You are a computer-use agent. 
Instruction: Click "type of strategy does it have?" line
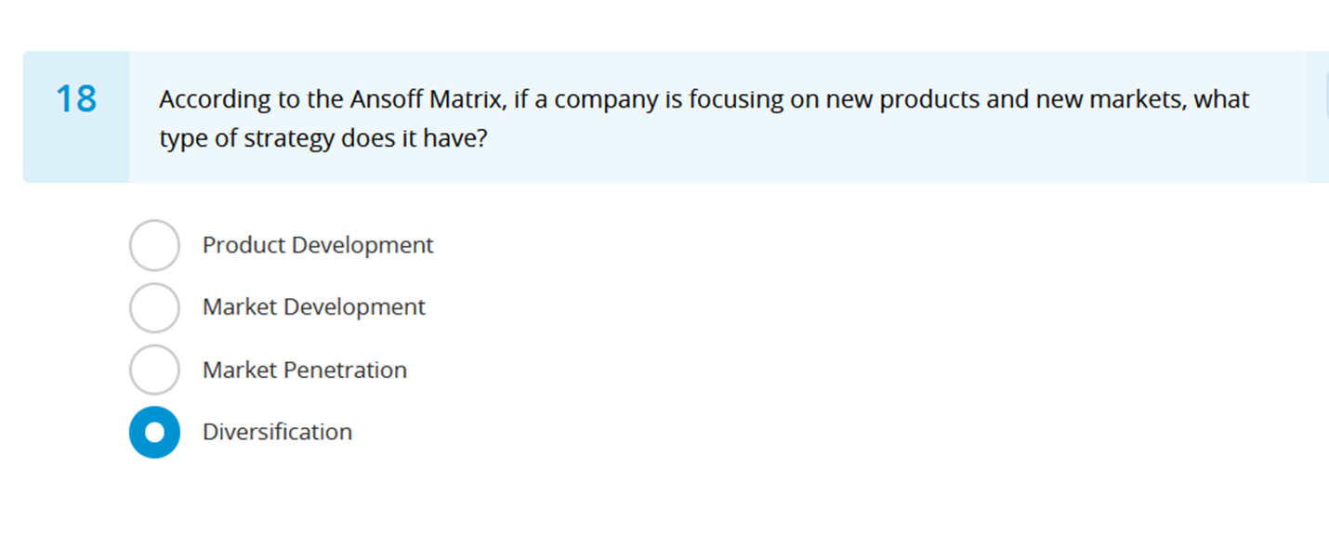coord(322,139)
